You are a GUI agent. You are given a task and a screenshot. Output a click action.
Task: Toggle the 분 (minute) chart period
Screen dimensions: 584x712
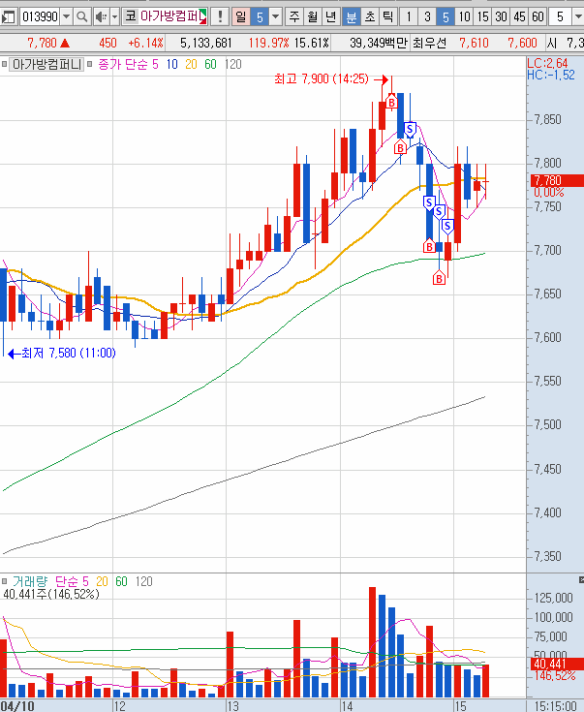pyautogui.click(x=351, y=16)
